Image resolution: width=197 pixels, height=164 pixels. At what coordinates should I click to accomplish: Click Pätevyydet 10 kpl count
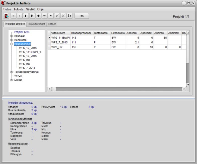click(x=64, y=107)
